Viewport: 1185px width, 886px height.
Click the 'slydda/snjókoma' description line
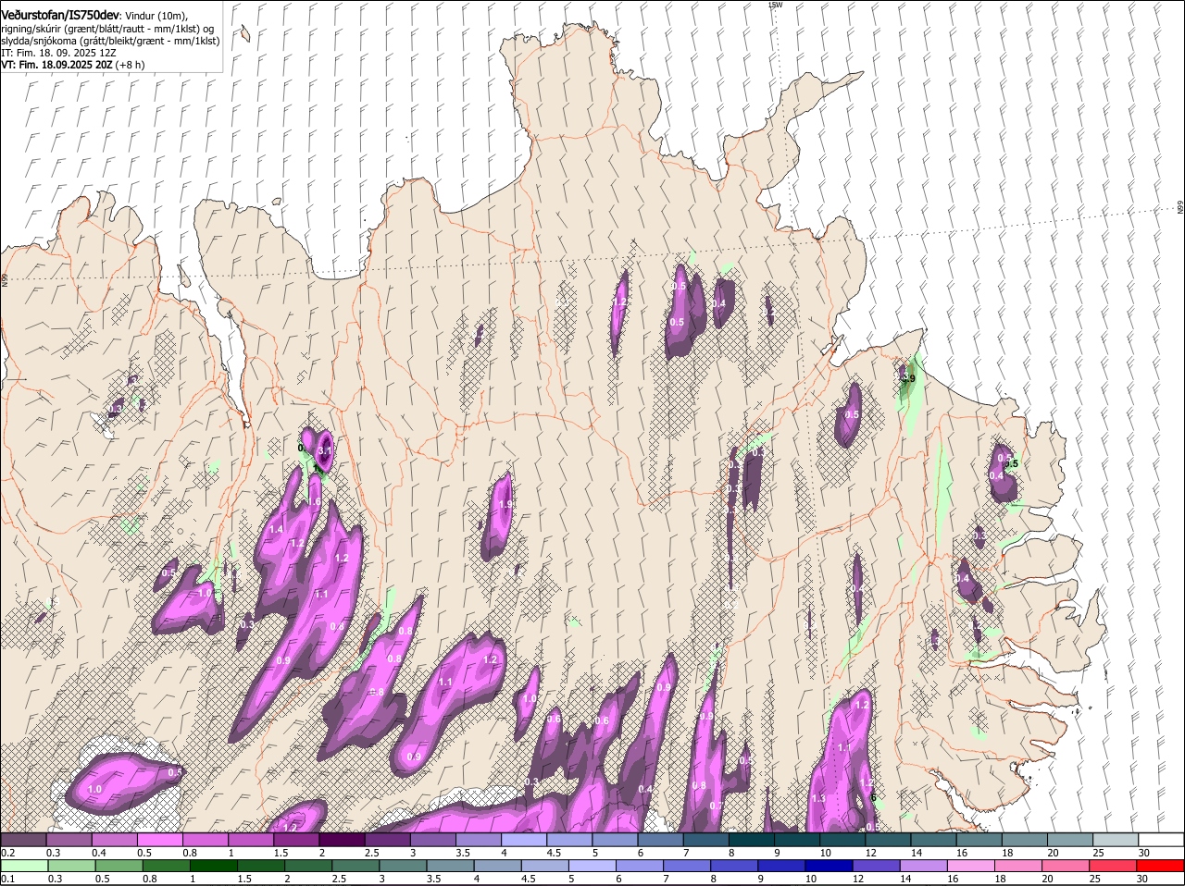pyautogui.click(x=110, y=41)
